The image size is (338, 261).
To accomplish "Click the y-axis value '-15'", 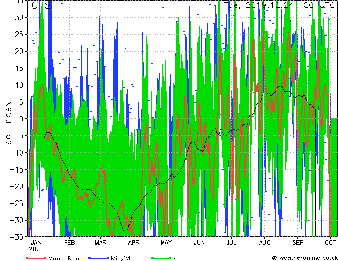I will [17, 169].
